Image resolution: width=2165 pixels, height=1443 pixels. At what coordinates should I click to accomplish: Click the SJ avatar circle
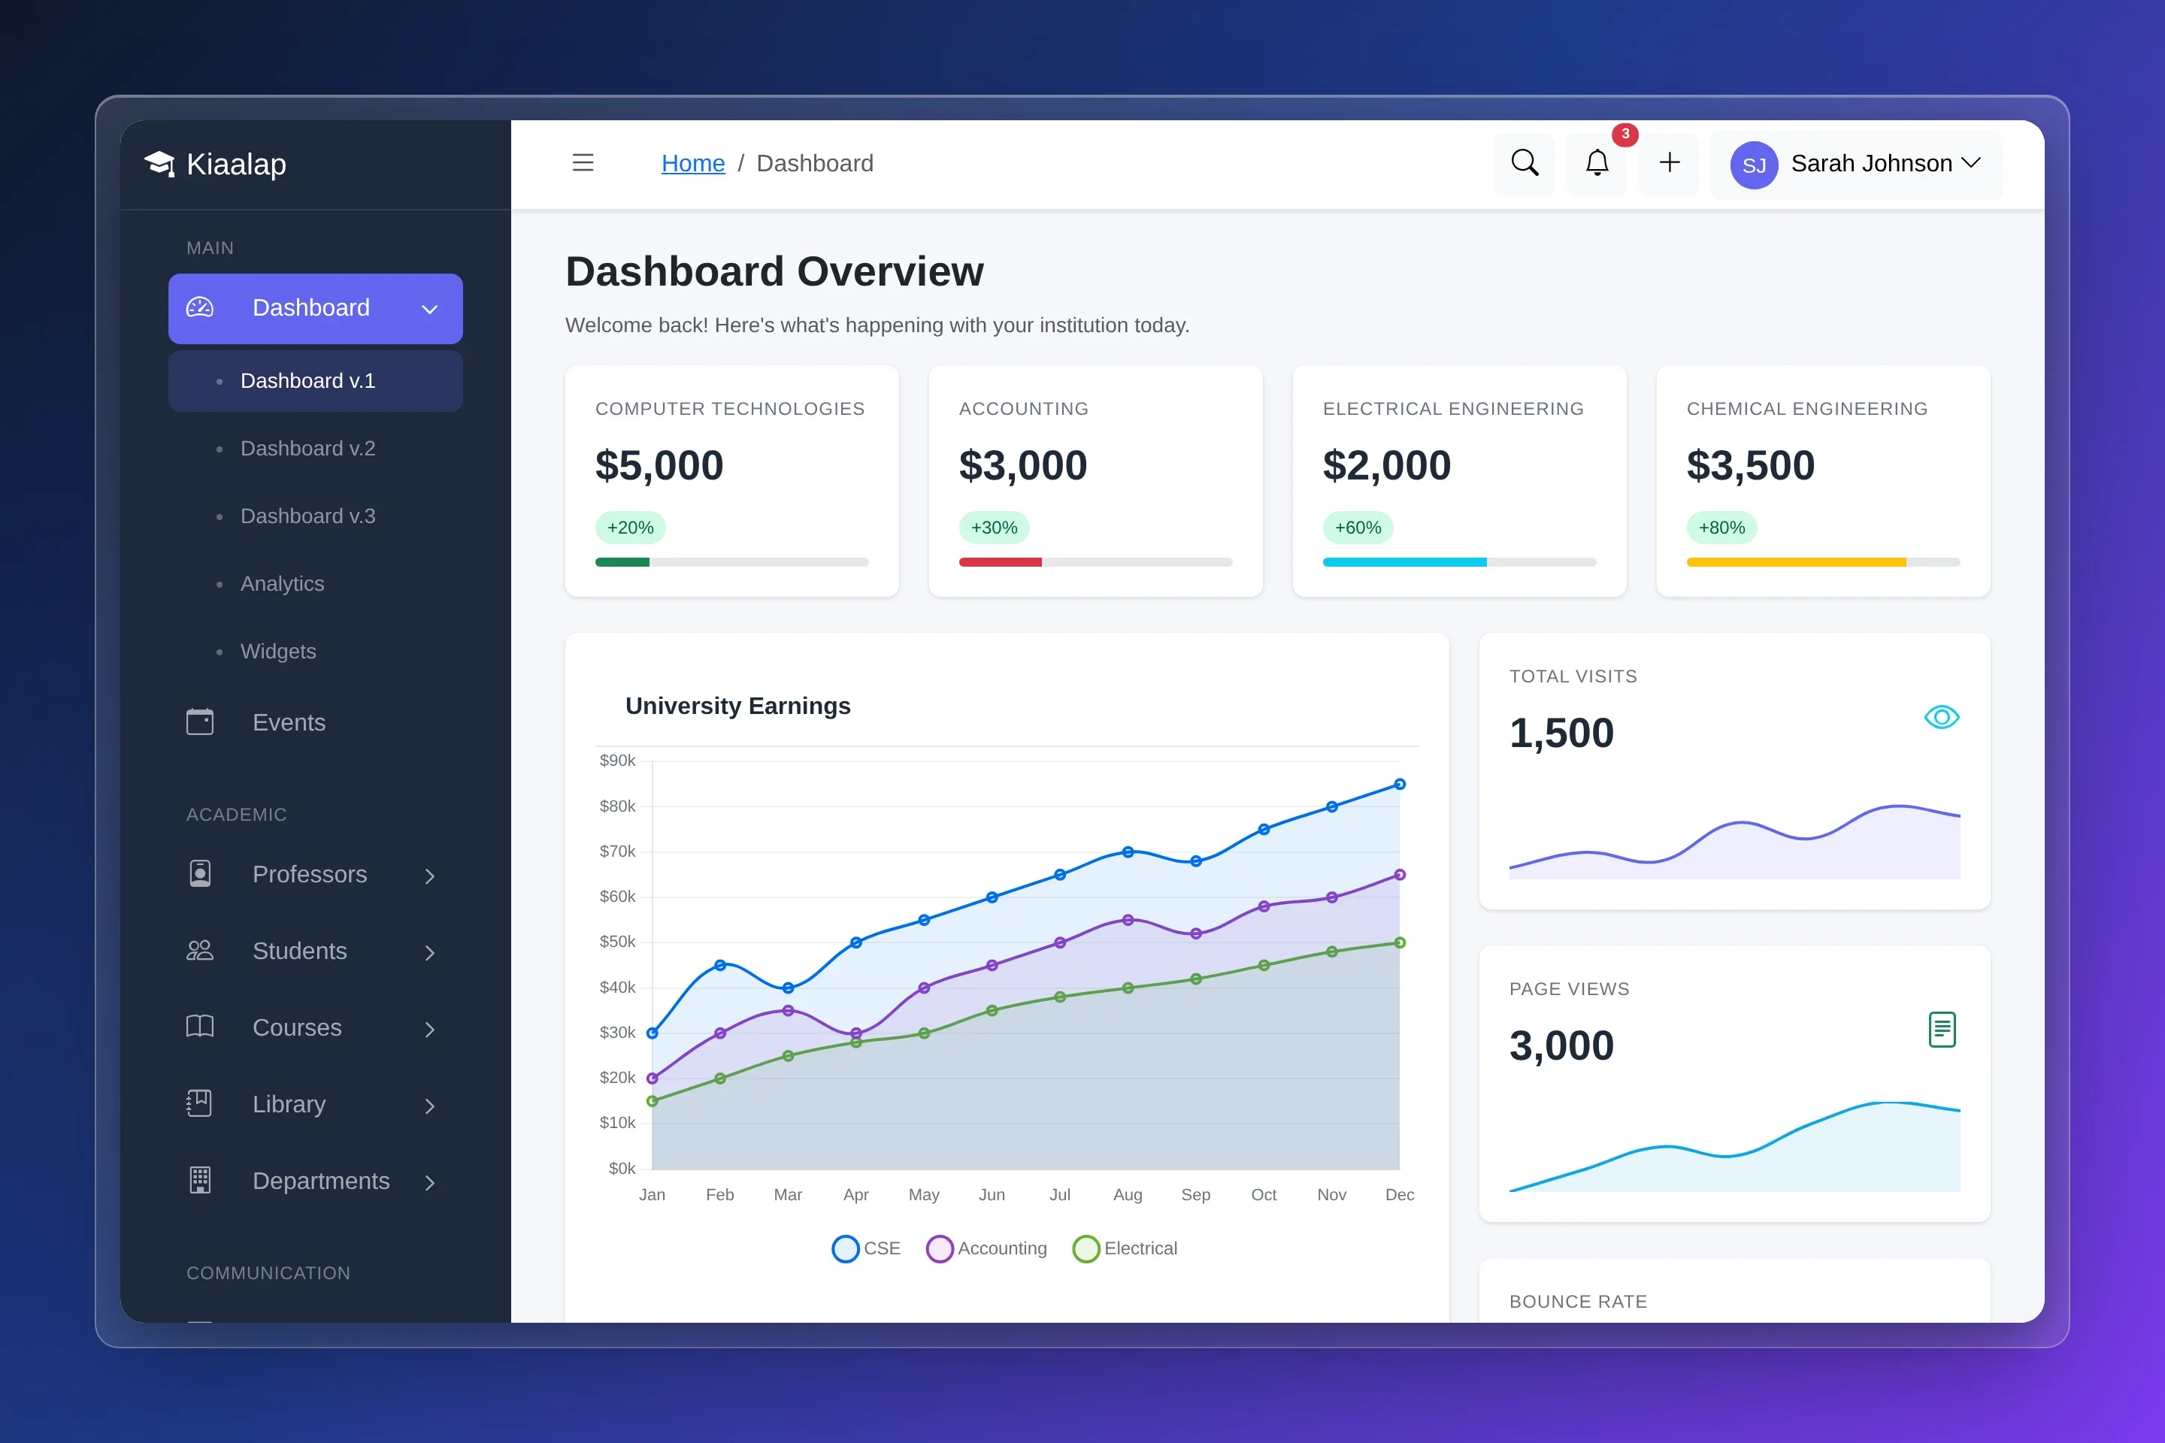point(1754,165)
